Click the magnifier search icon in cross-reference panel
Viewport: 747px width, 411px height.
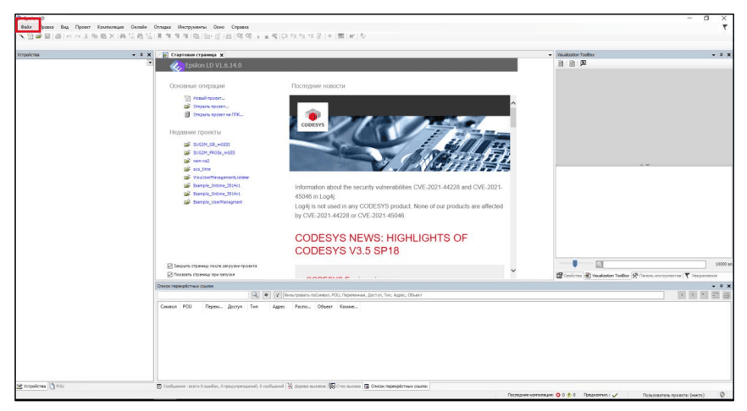256,295
